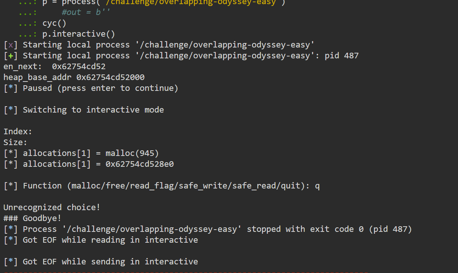Click 'stopped with exit code 0 (pid 487)' text

tap(330, 229)
